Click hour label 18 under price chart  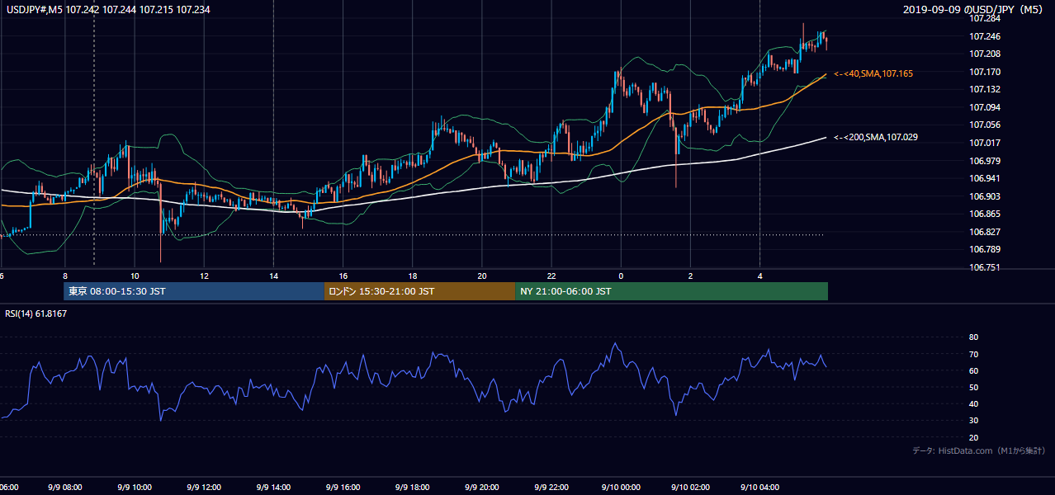point(413,276)
